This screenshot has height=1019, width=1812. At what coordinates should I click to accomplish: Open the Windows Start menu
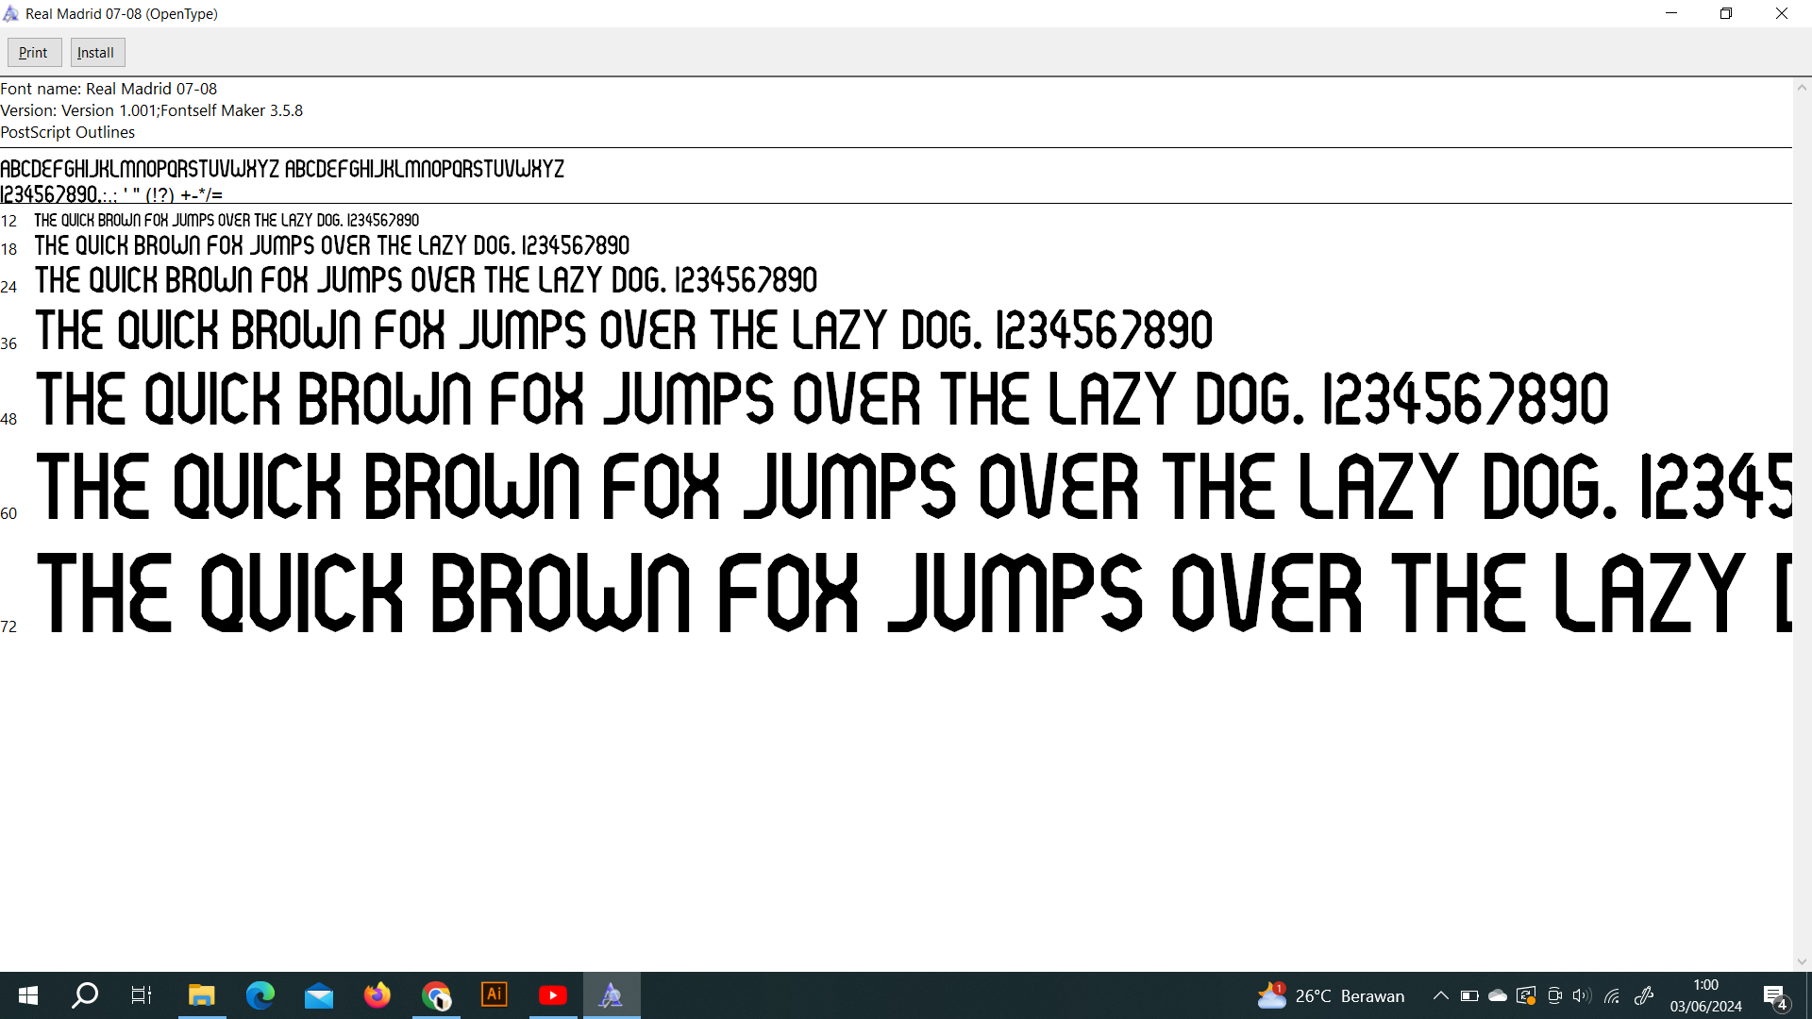point(28,995)
